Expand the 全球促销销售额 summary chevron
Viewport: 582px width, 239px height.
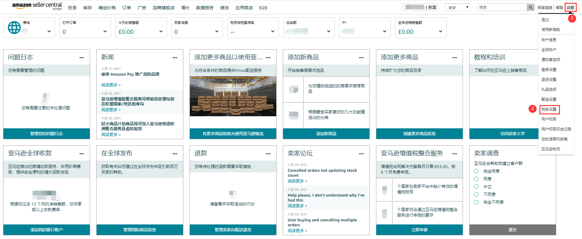[x=441, y=31]
